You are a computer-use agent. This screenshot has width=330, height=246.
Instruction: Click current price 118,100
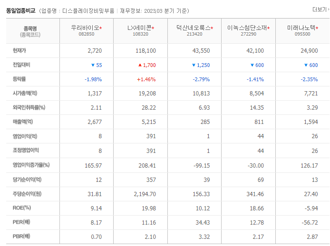146,51
